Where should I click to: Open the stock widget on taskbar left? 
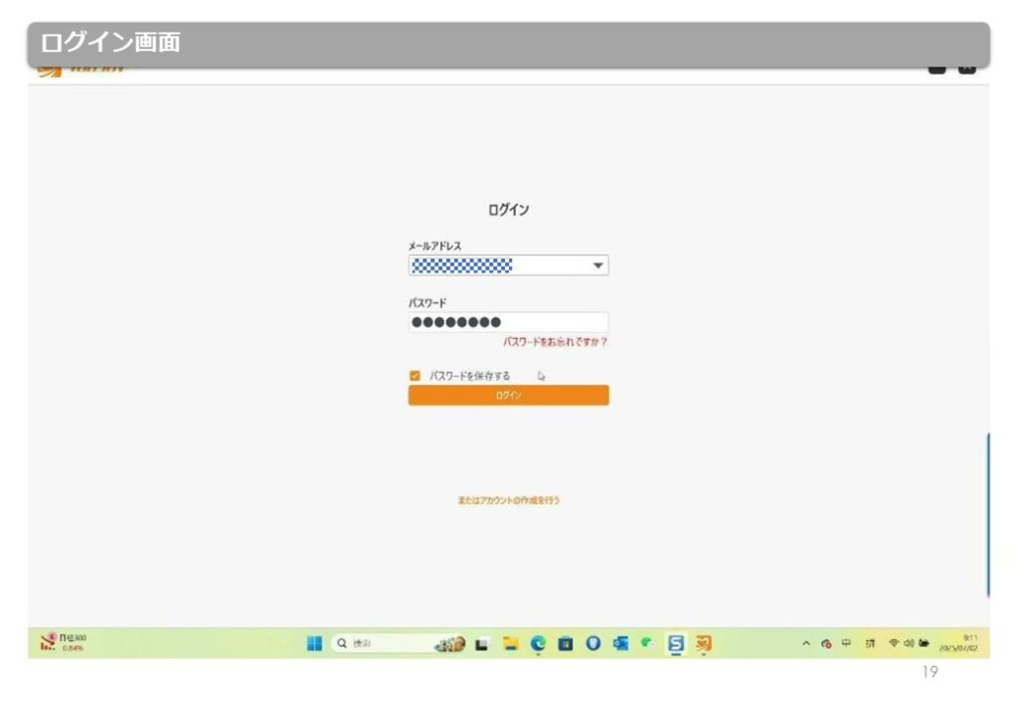(x=65, y=642)
